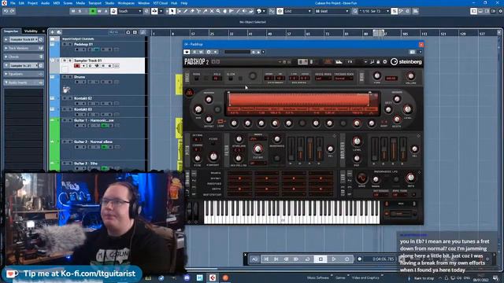504x283 pixels.
Task: Expand the Audio Inserts inspector section
Action: [x=24, y=83]
